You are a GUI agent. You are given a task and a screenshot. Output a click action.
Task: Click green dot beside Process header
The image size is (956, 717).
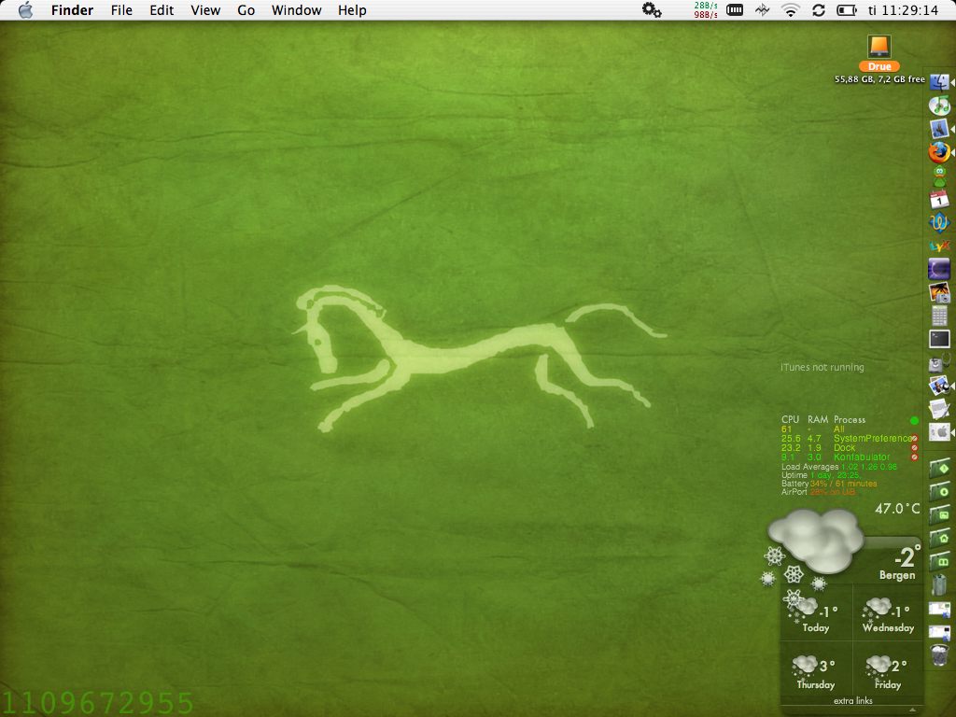pos(914,420)
